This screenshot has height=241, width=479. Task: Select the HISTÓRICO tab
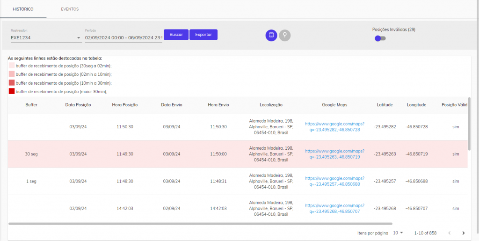click(23, 9)
